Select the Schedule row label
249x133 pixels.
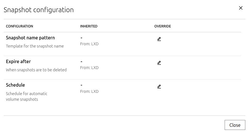pyautogui.click(x=16, y=85)
